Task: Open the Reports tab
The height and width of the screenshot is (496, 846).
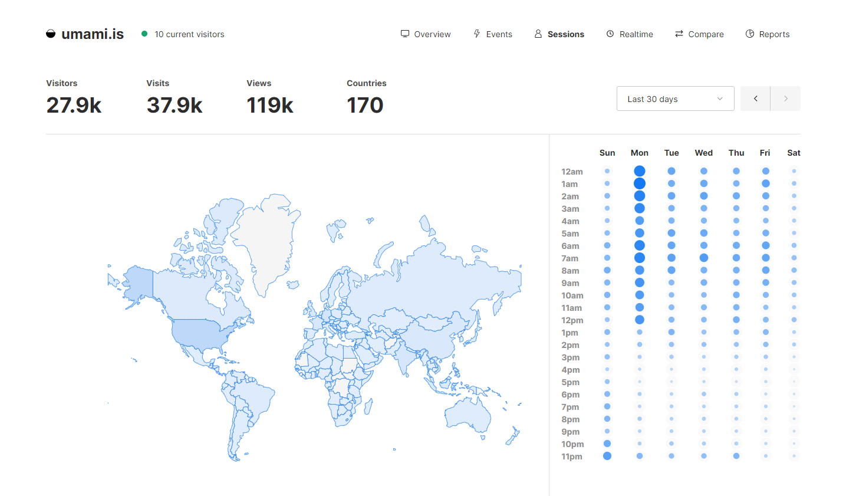Action: [774, 34]
